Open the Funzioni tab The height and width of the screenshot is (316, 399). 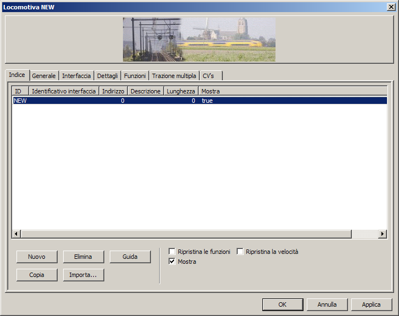[134, 76]
